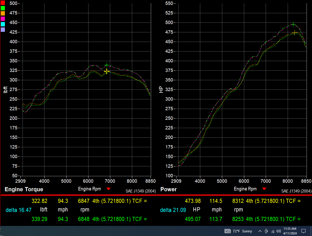This screenshot has width=312, height=236.
Task: Choose the magenta run color swatch
Action: (3, 19)
